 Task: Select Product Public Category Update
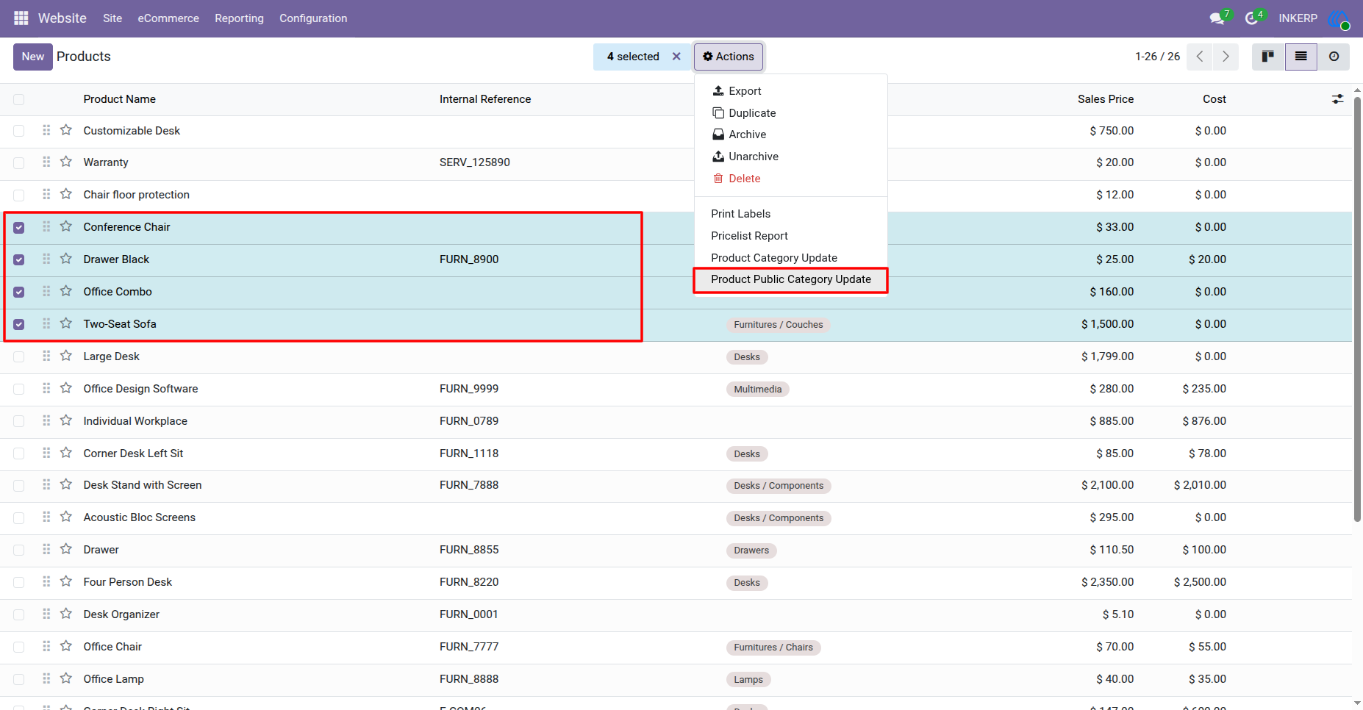[x=791, y=279]
